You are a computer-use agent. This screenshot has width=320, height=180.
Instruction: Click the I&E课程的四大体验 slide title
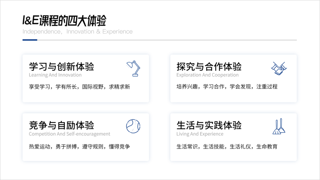65,21
